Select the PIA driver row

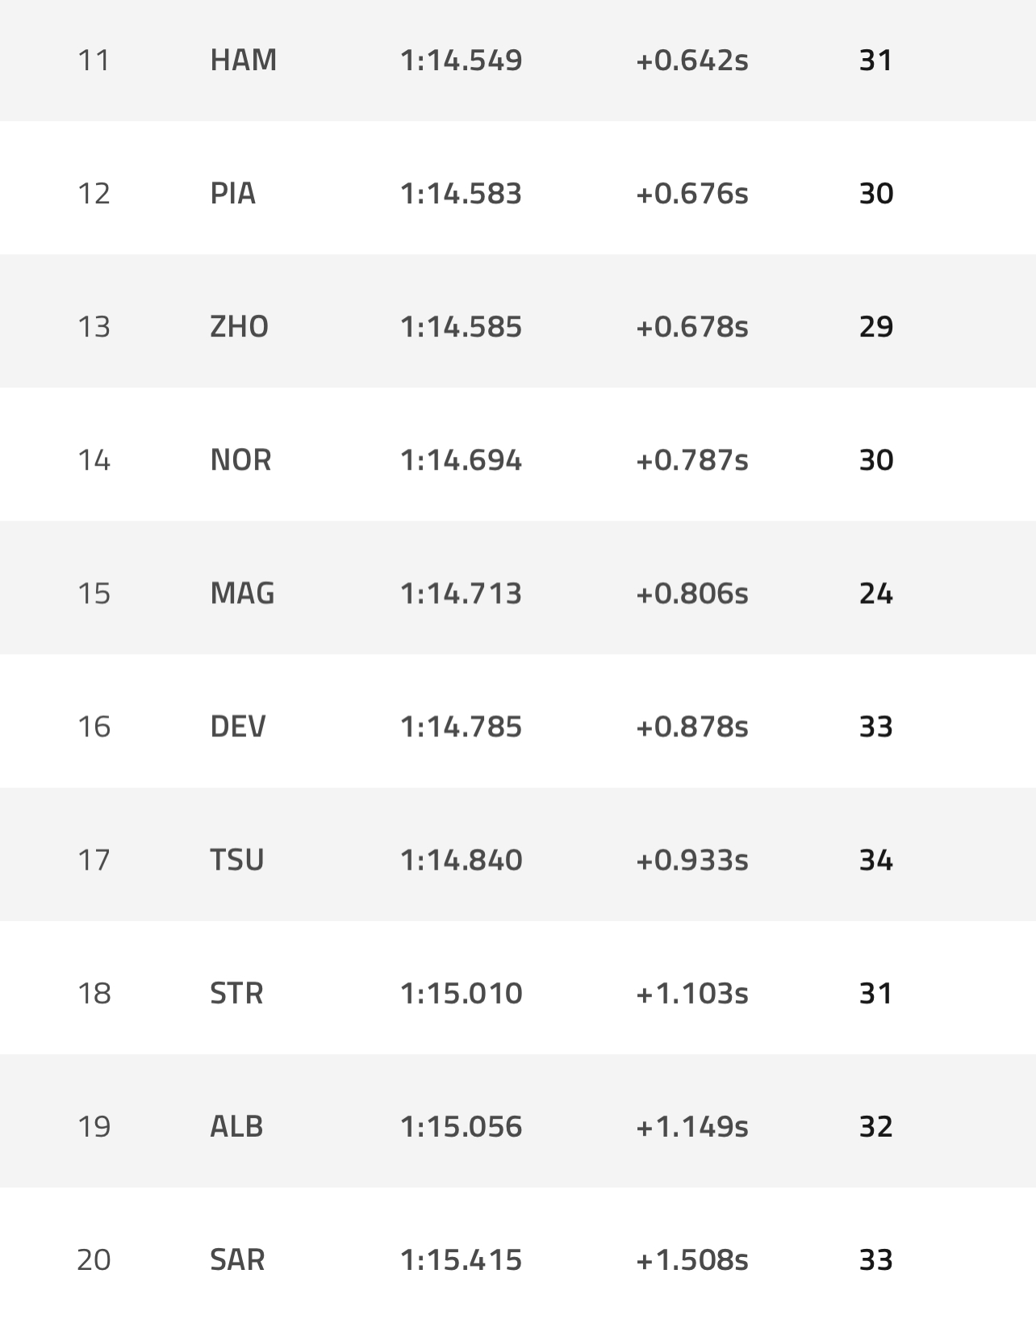point(232,194)
